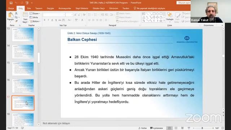Click the Oturum açın sign-in button
The image size is (231, 130).
[x=183, y=3]
